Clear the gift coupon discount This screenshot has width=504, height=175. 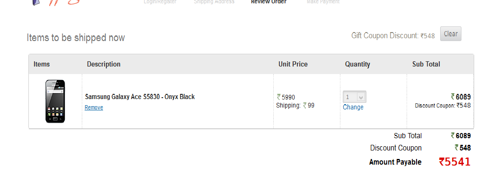[x=450, y=33]
